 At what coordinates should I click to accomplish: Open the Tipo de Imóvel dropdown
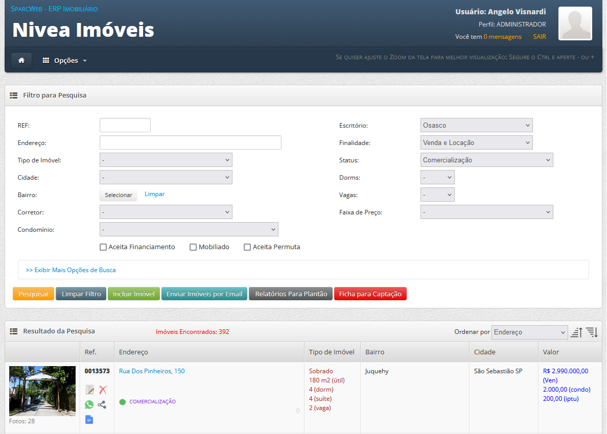(166, 160)
